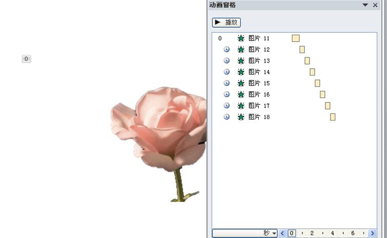Click the timeline bar of 图片 16
The height and width of the screenshot is (238, 387).
(x=322, y=94)
